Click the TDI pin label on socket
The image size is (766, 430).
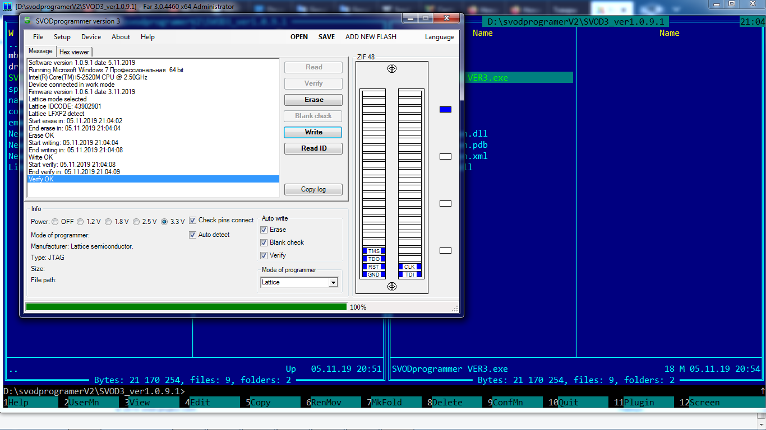coord(410,275)
